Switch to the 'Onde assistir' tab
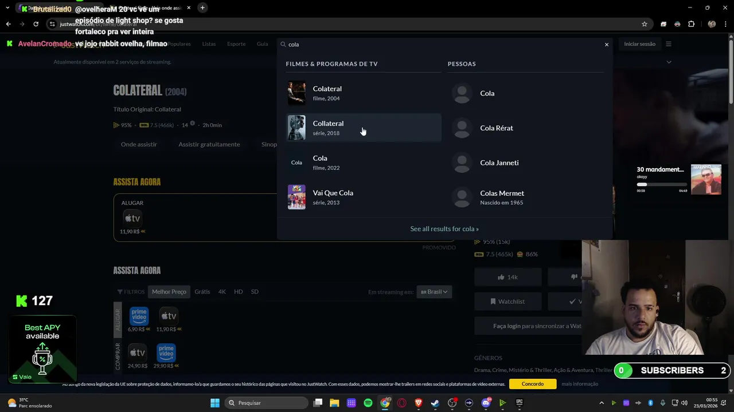The height and width of the screenshot is (412, 734). [x=139, y=144]
